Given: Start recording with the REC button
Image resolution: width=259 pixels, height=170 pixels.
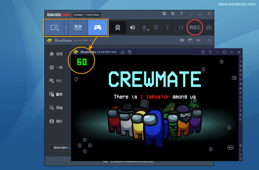Looking at the screenshot, I should tap(195, 27).
